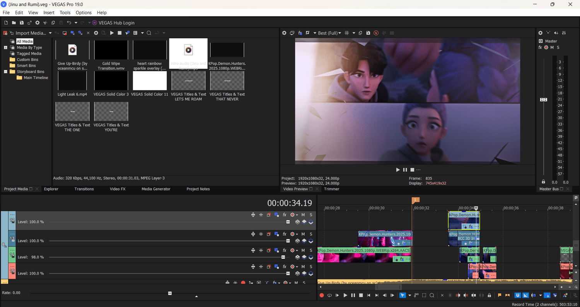The image size is (580, 307).
Task: Create a new project with the New icon
Action: click(x=6, y=23)
